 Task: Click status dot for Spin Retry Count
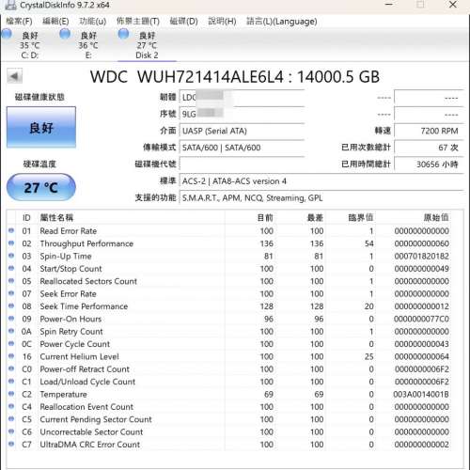[x=11, y=331]
